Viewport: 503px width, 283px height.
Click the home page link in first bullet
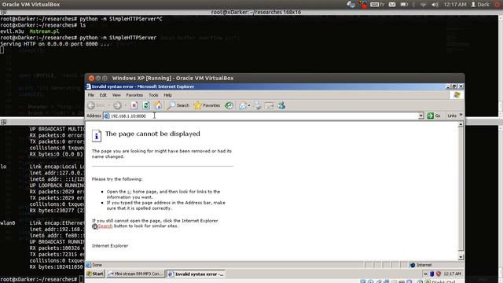[129, 192]
